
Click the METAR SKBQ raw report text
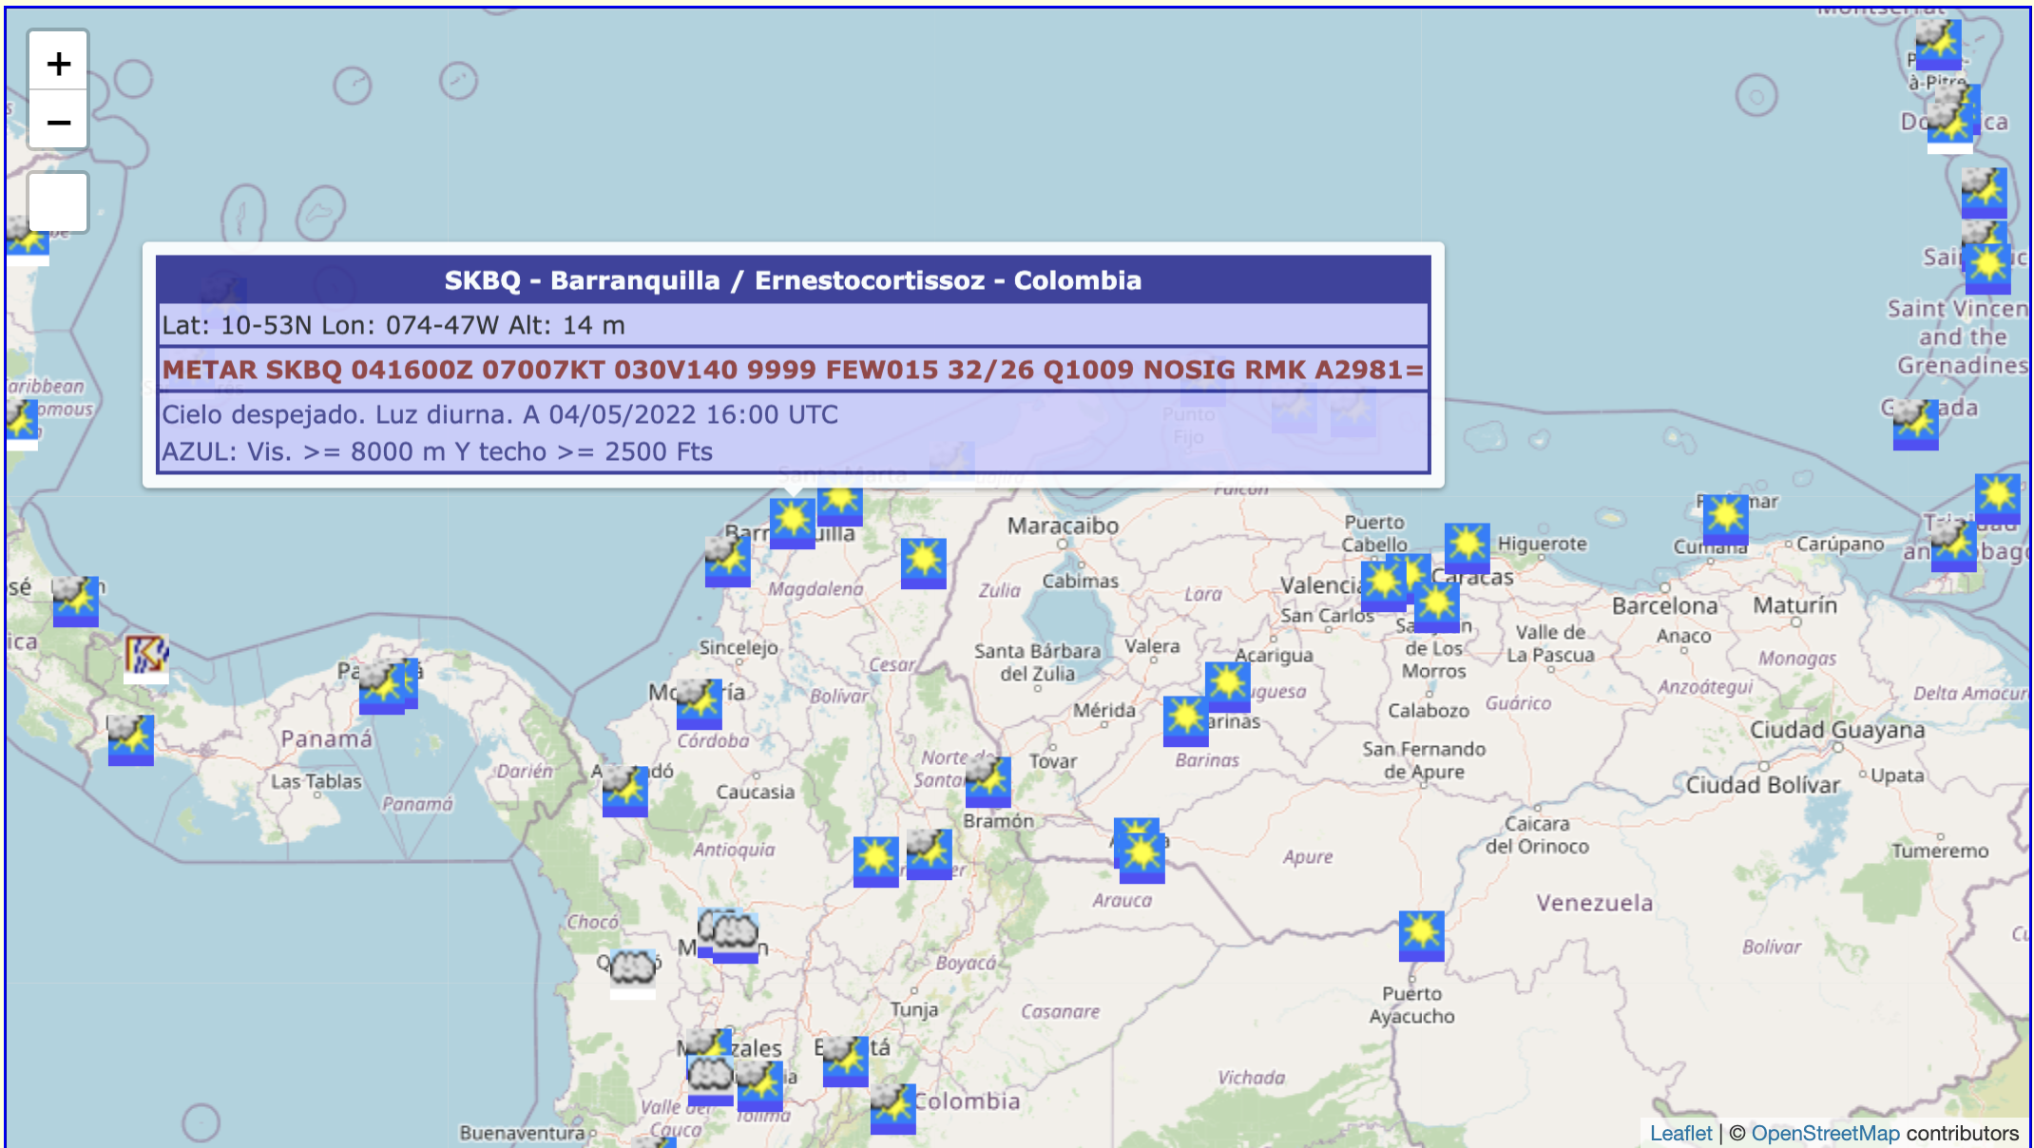(793, 370)
